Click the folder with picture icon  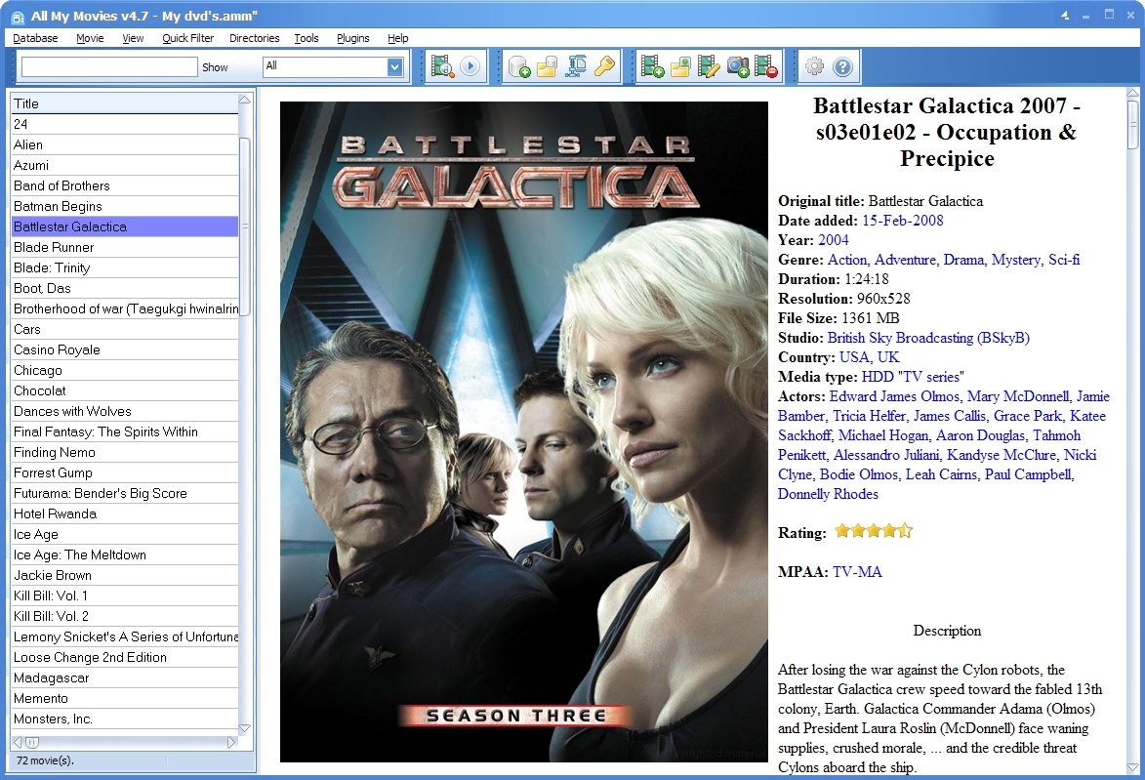[680, 66]
